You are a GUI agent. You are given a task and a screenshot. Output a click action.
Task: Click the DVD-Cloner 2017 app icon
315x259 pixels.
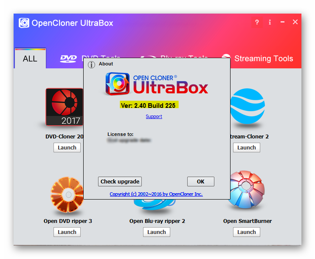[64, 107]
